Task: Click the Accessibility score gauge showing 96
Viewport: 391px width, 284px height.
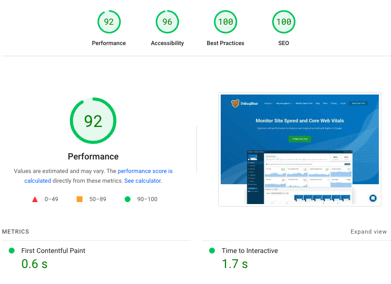Action: click(167, 21)
